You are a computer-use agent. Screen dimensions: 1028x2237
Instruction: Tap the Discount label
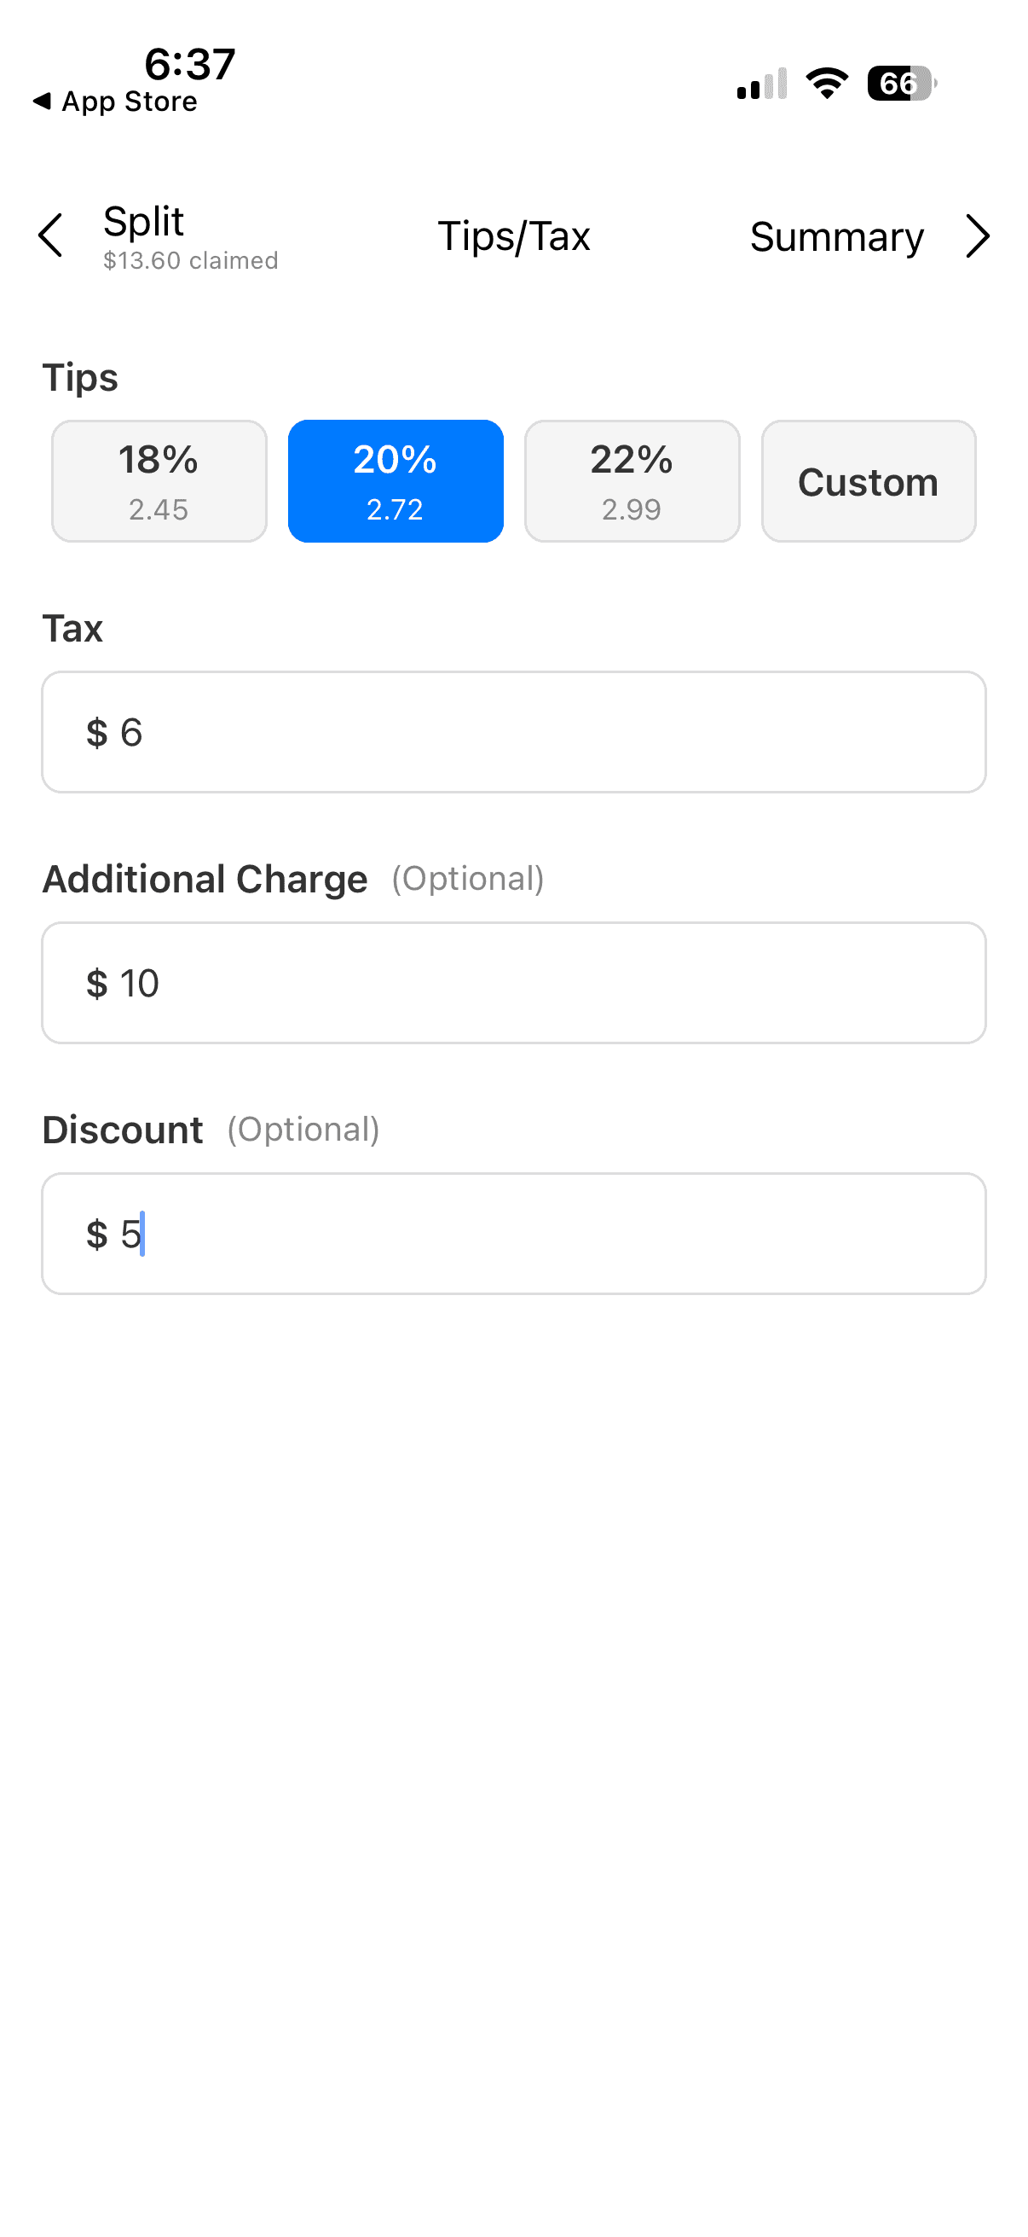(122, 1130)
